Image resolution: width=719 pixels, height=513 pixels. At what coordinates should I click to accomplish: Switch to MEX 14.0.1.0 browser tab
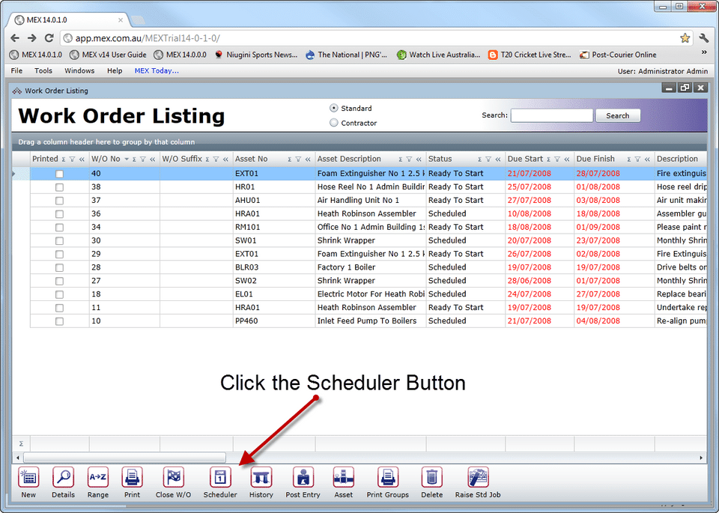pyautogui.click(x=69, y=19)
